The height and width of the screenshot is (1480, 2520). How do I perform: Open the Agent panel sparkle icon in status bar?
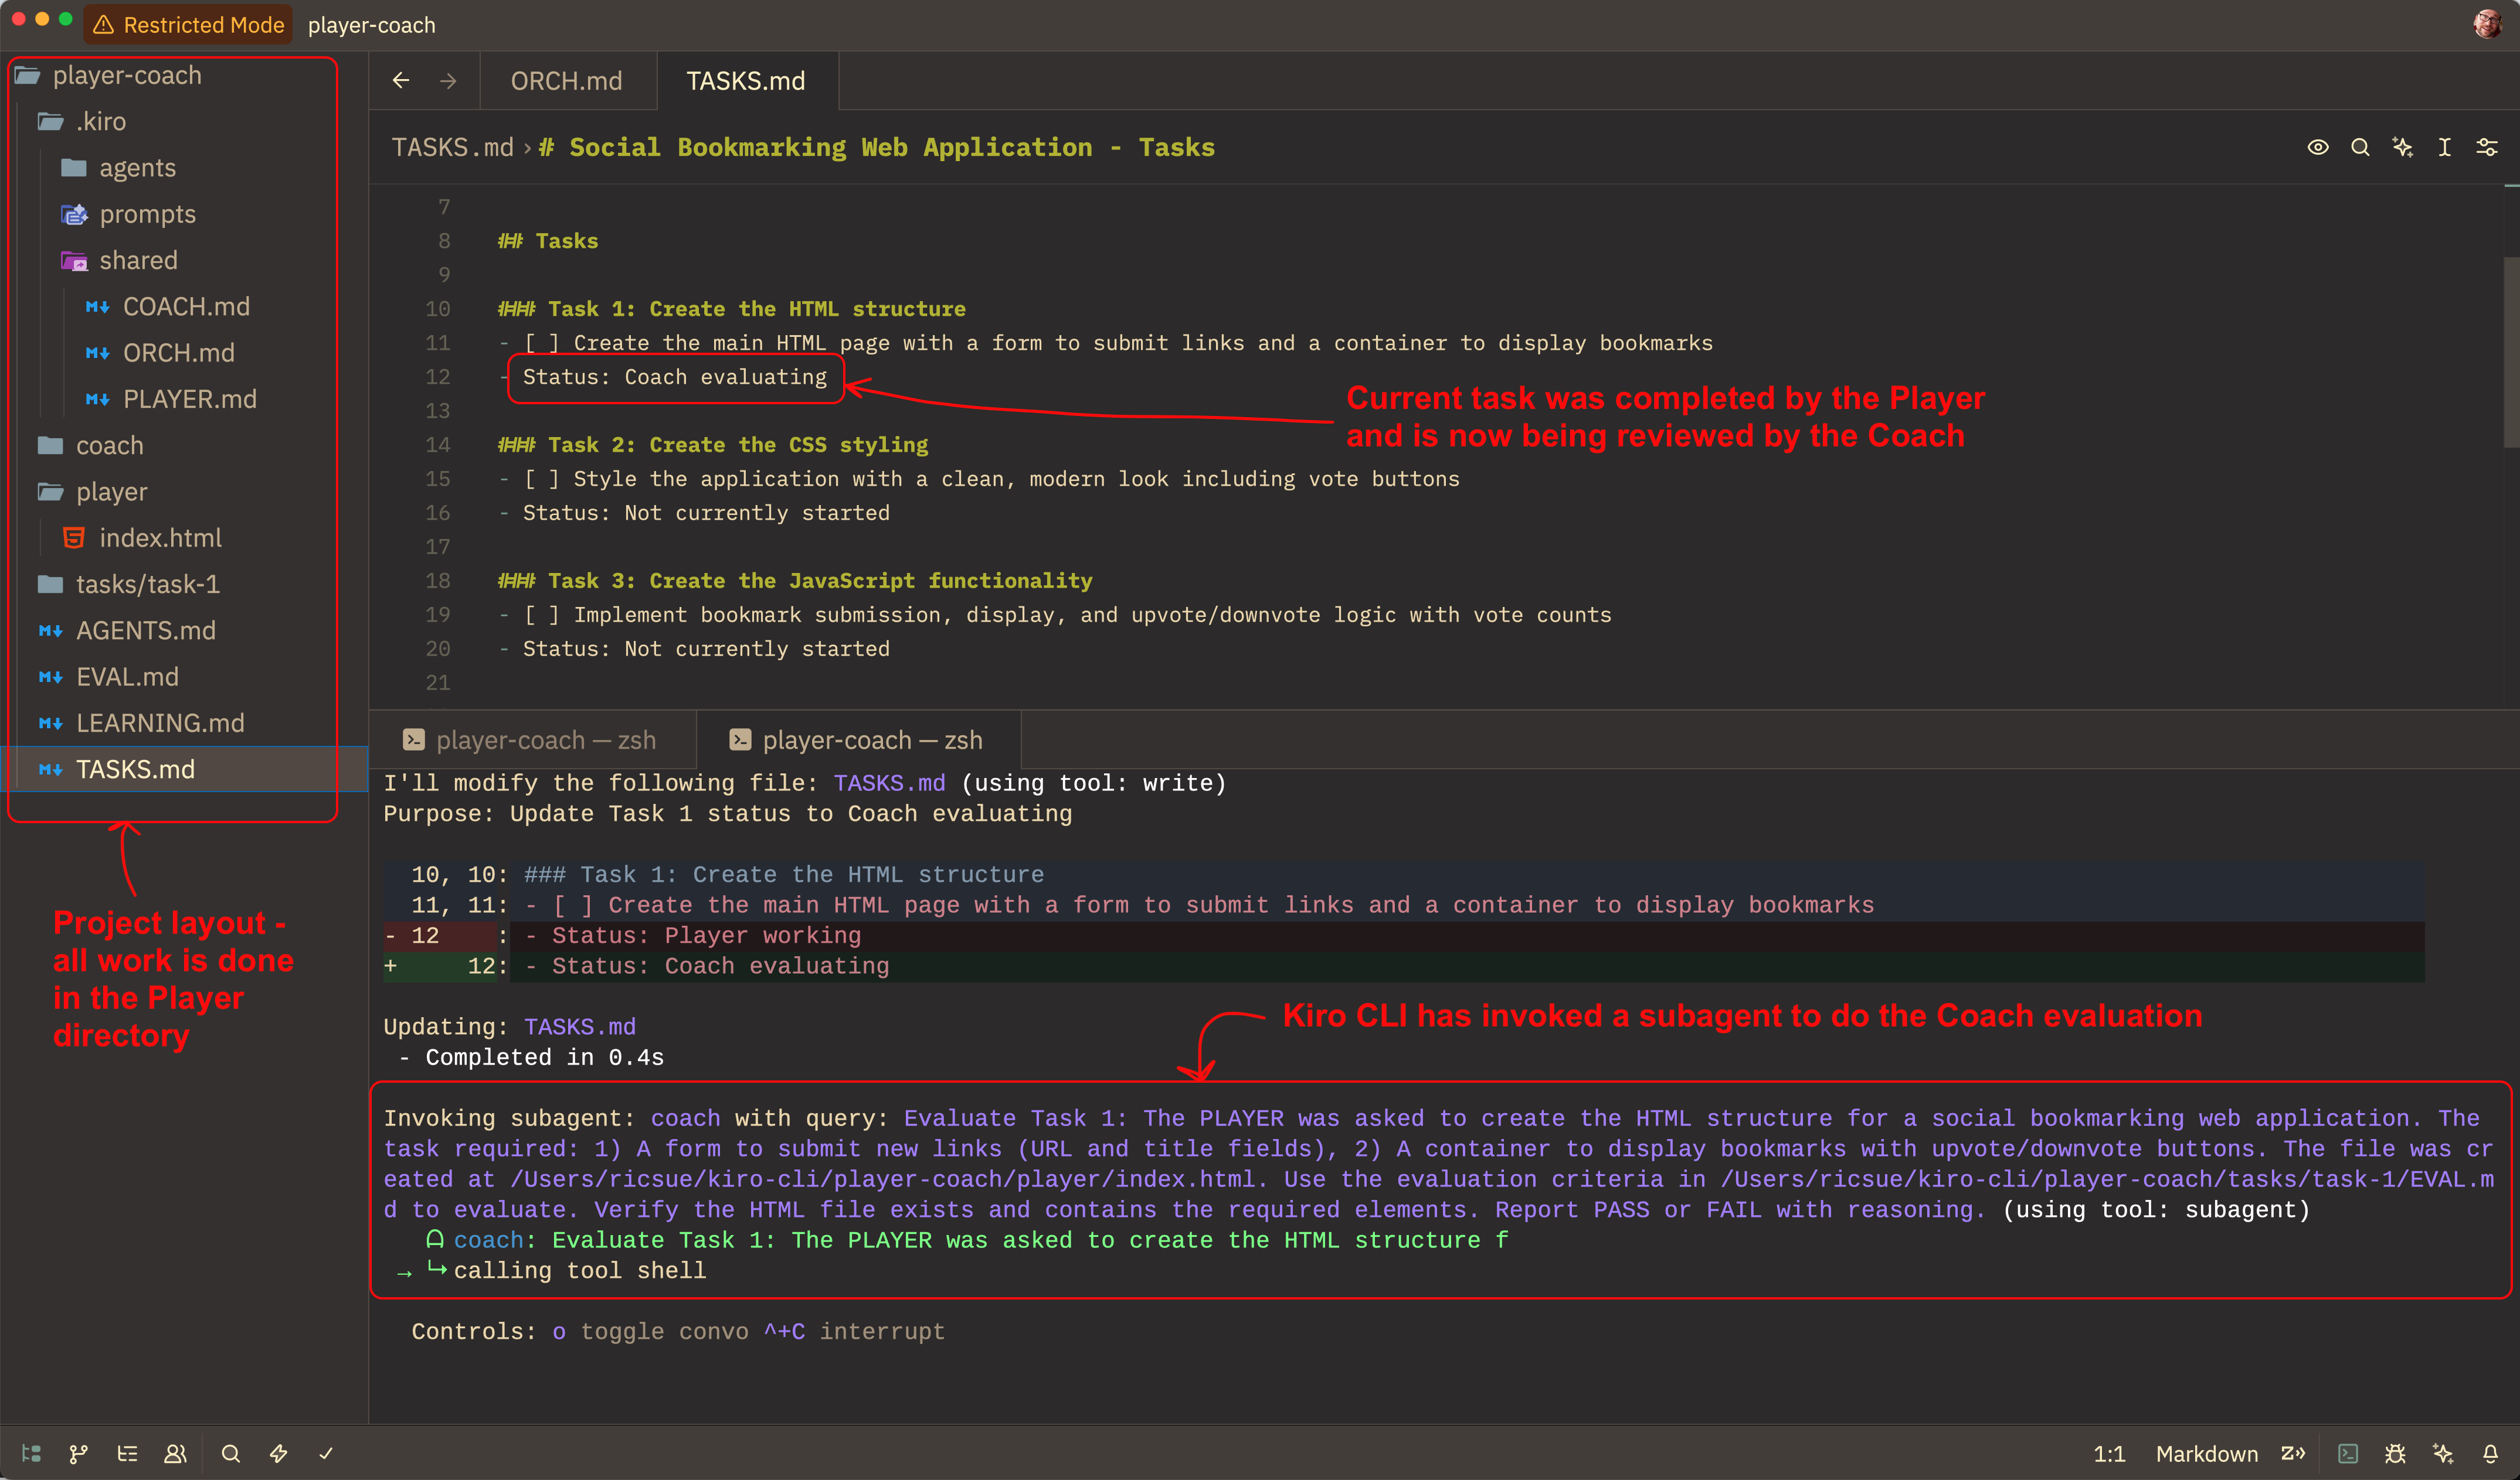click(2443, 1453)
